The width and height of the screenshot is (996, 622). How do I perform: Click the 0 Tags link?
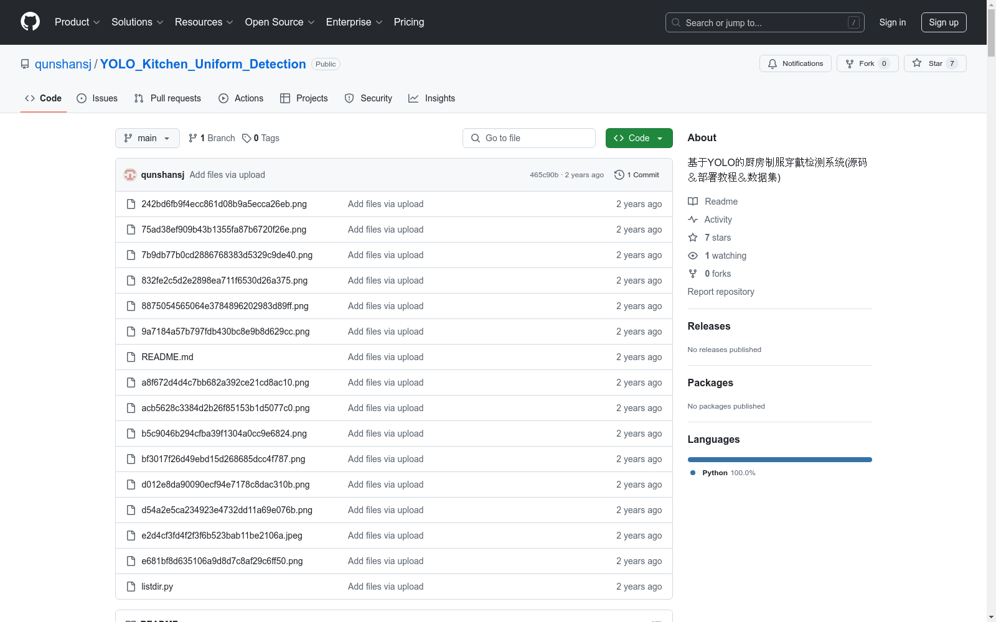click(x=261, y=138)
